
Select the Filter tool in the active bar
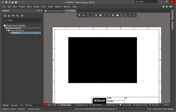pos(79,15)
